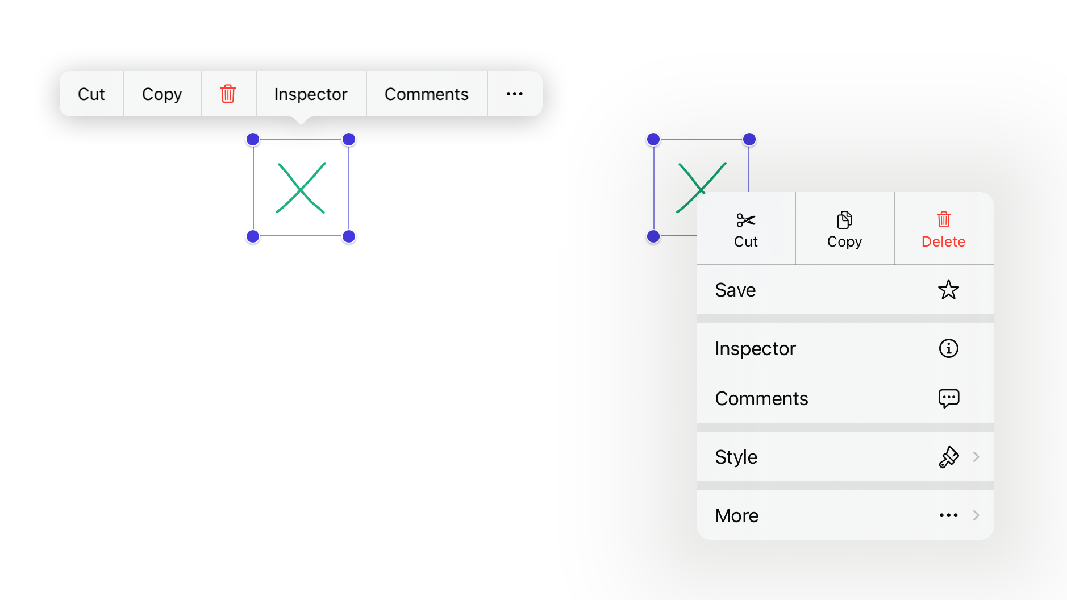Click the green X drawing in left selection
The image size is (1067, 600).
click(300, 188)
